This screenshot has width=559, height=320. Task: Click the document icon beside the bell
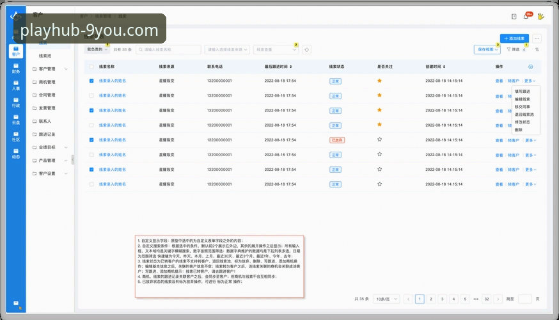[x=514, y=17]
